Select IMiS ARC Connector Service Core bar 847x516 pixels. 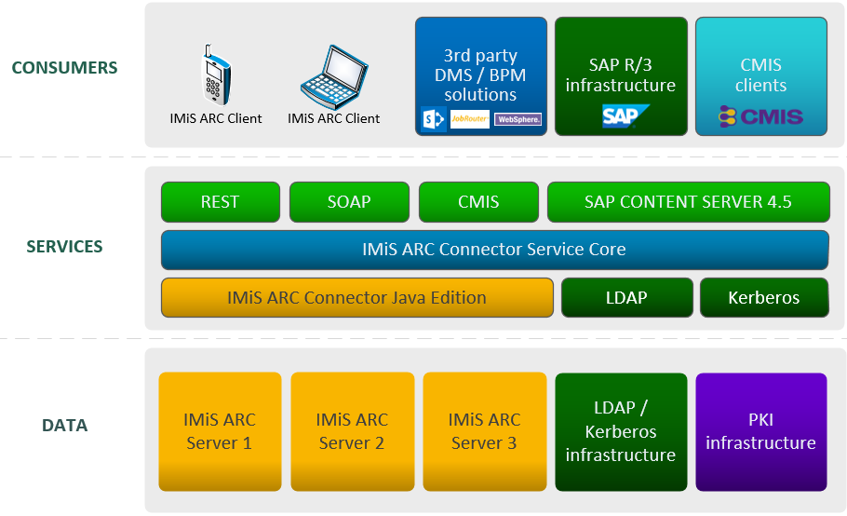click(495, 250)
